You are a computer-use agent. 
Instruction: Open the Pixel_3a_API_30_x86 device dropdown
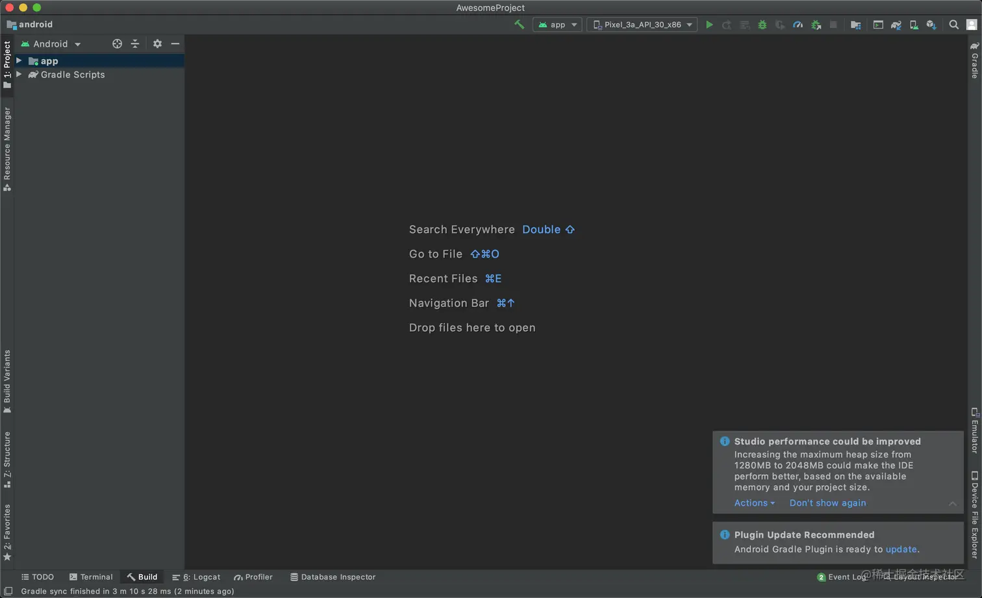pos(642,25)
